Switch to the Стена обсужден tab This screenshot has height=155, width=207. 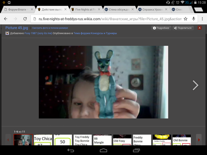(x=119, y=9)
